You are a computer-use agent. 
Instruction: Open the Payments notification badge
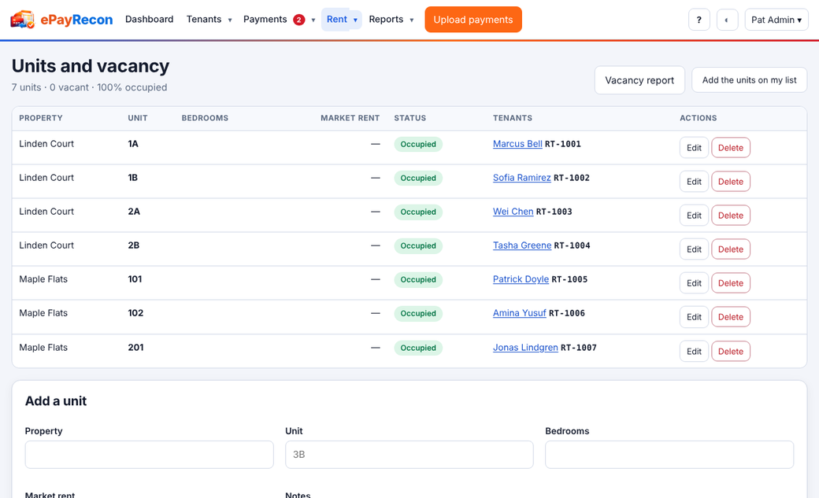pos(298,20)
